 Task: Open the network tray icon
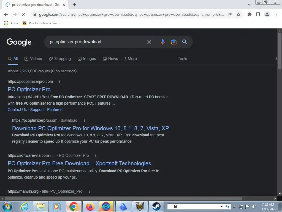point(241,207)
